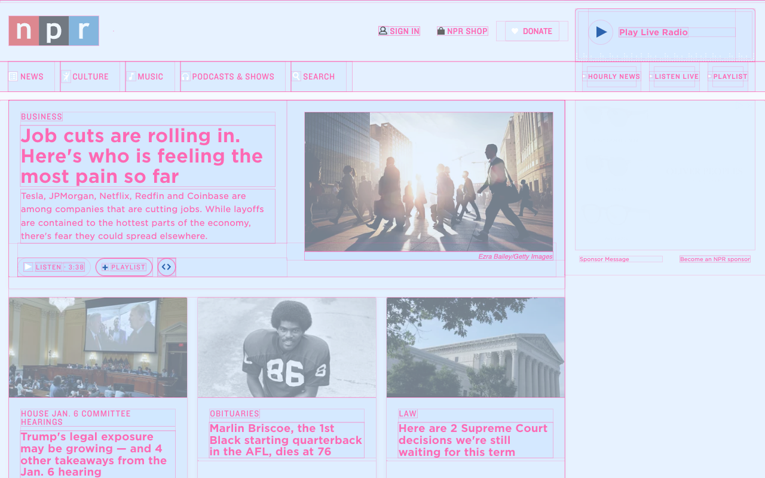Click the Donate button

tap(532, 31)
